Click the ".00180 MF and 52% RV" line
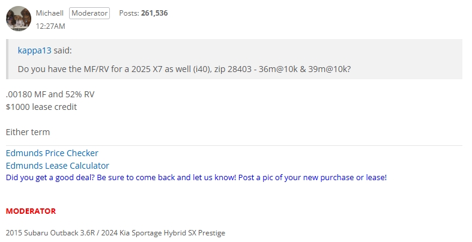This screenshot has width=472, height=242. 50,94
